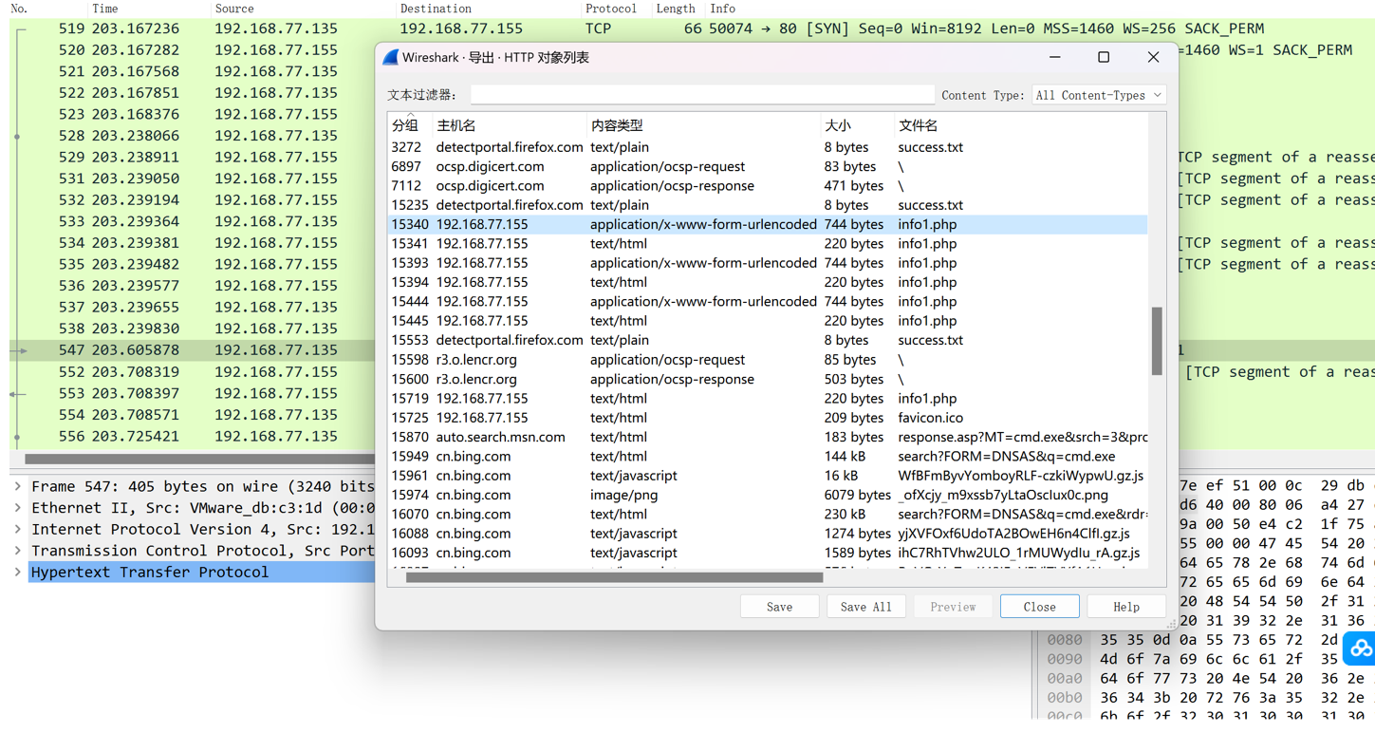The image size is (1375, 733).
Task: Select row 15725 favicon.ico
Action: pyautogui.click(x=768, y=418)
